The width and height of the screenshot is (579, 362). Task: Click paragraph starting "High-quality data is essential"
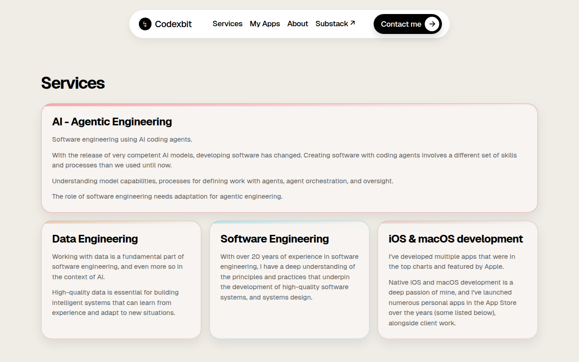(x=115, y=303)
